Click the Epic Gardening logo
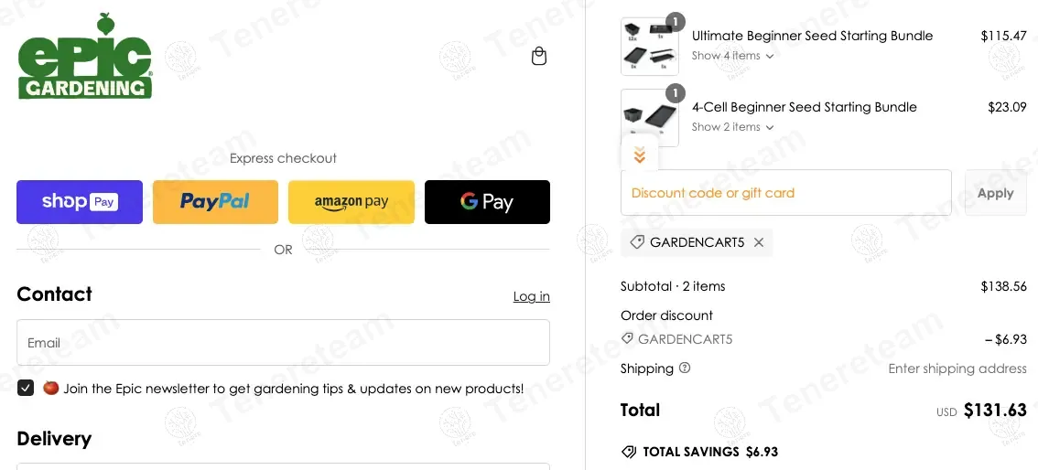1038x470 pixels. point(85,57)
